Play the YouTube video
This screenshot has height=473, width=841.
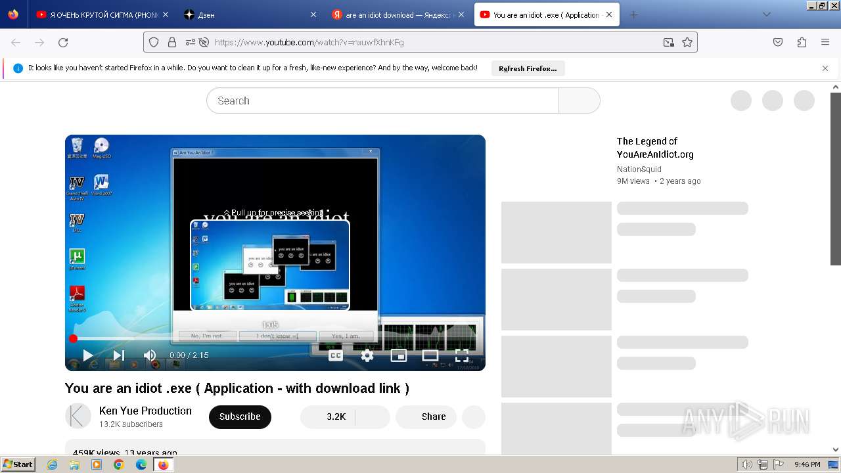click(x=87, y=355)
